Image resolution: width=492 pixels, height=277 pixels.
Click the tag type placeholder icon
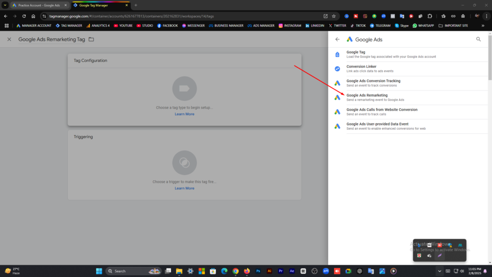(184, 88)
